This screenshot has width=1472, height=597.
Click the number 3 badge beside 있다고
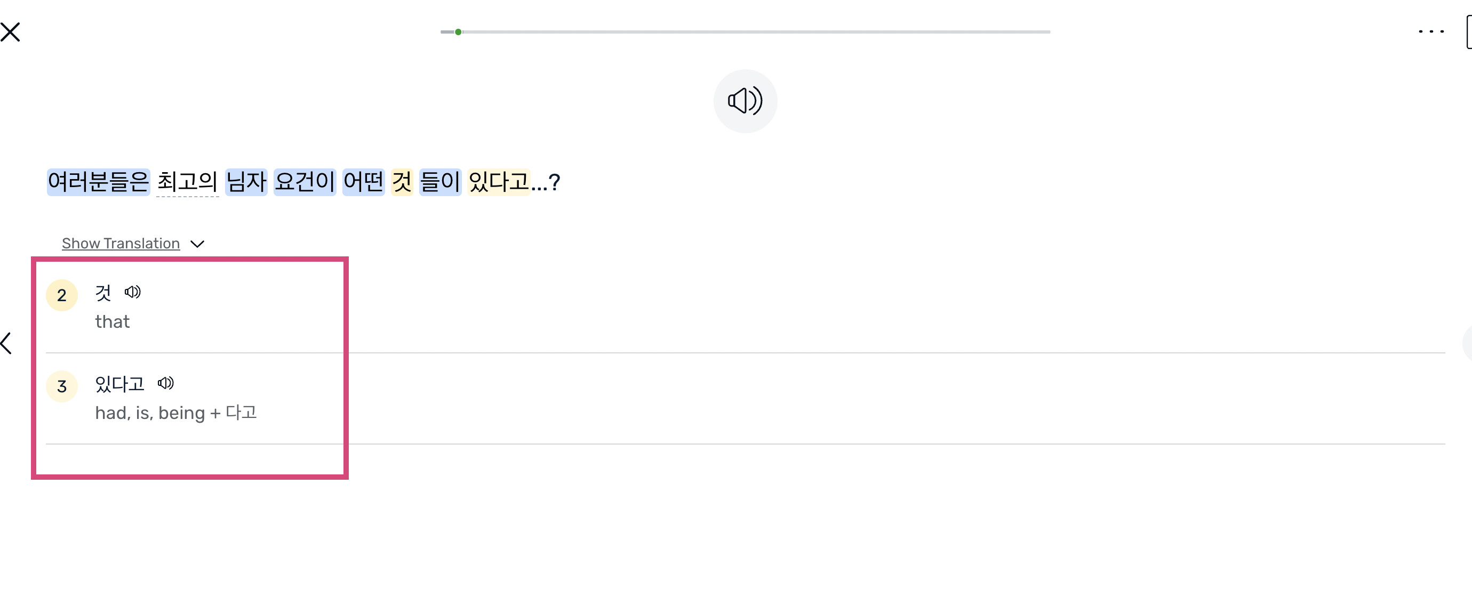point(62,387)
